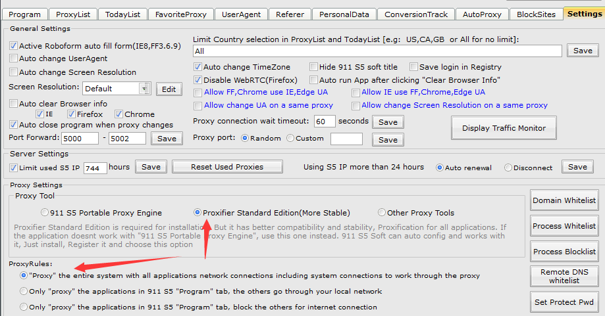
Task: Switch to the AutoProxy tab
Action: pos(482,14)
